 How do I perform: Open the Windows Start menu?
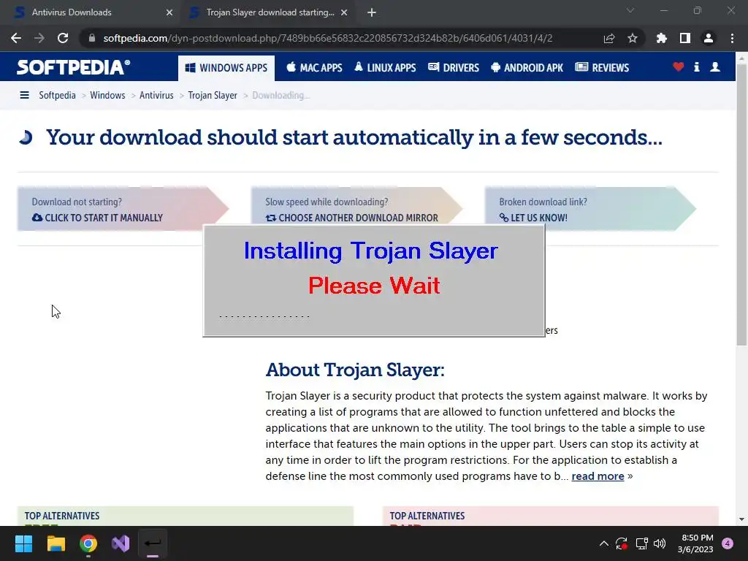[x=23, y=543]
